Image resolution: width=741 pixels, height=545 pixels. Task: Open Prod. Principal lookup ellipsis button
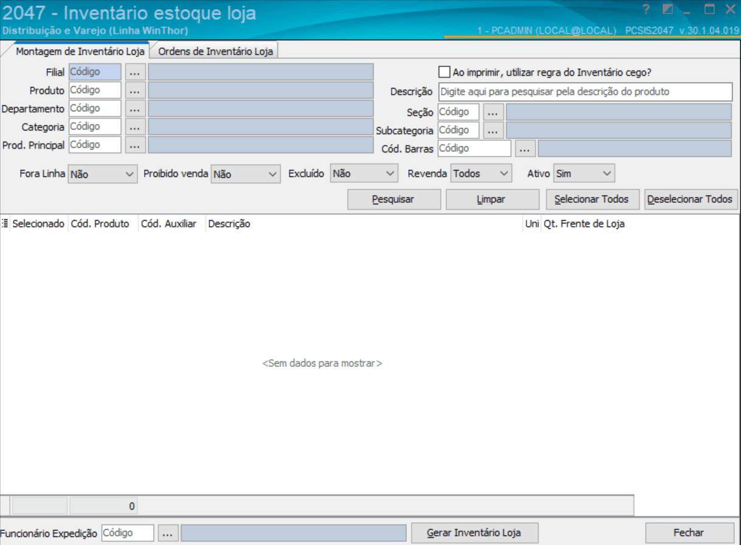coord(135,145)
